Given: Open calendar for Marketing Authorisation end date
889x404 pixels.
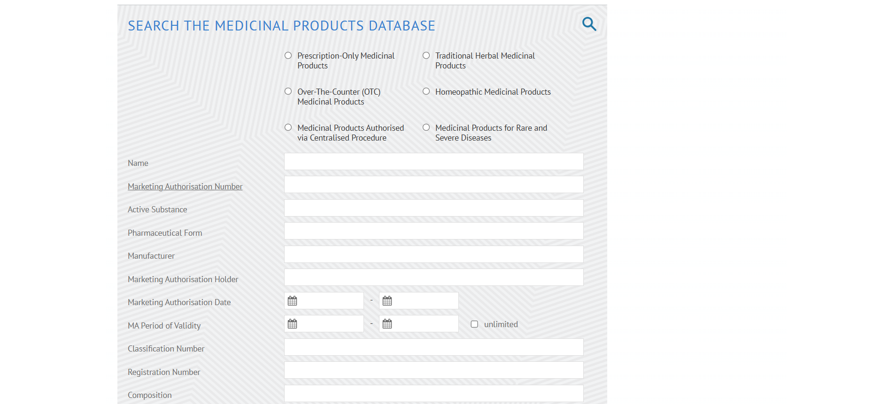Looking at the screenshot, I should click(x=387, y=301).
